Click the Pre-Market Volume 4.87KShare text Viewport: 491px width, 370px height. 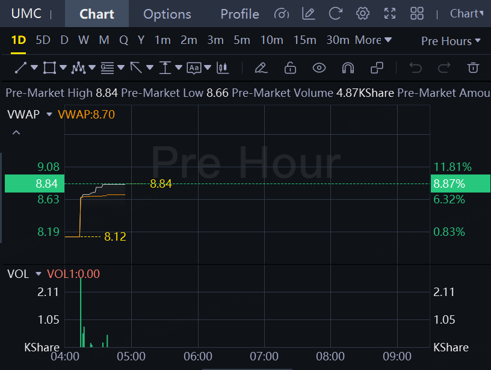pos(313,93)
